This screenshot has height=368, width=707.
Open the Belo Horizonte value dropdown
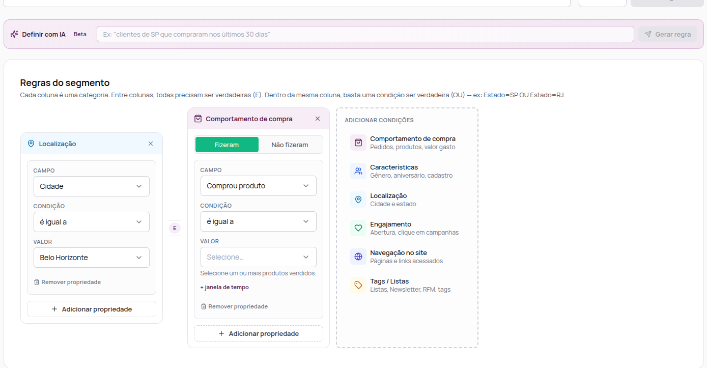coord(92,258)
